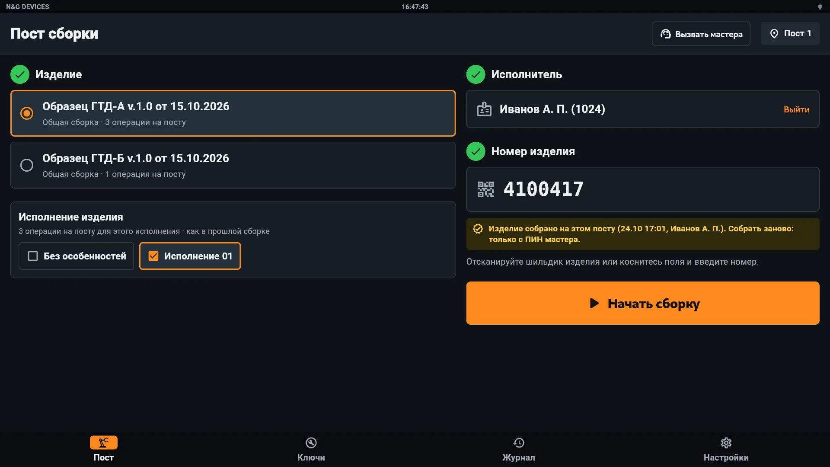Viewport: 830px width, 467px height.
Task: Click the text Общая сборка · 3 операции на посту
Action: tap(114, 122)
